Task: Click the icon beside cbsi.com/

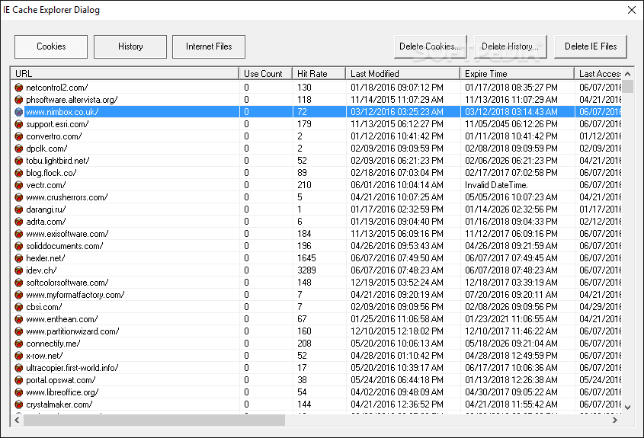Action: tap(18, 307)
